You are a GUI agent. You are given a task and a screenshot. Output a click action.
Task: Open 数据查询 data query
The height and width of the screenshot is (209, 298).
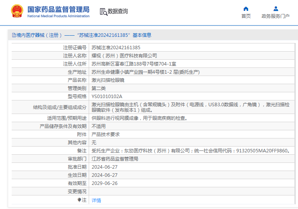[x=117, y=11]
